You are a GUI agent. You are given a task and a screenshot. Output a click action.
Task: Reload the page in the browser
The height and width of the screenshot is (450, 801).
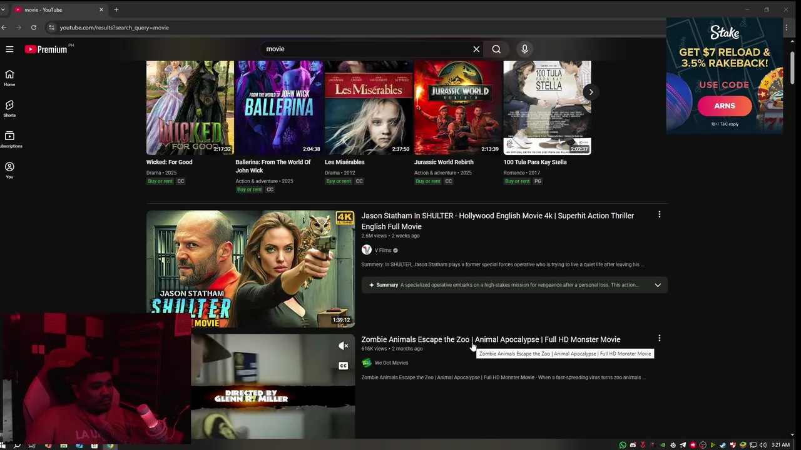tap(34, 27)
